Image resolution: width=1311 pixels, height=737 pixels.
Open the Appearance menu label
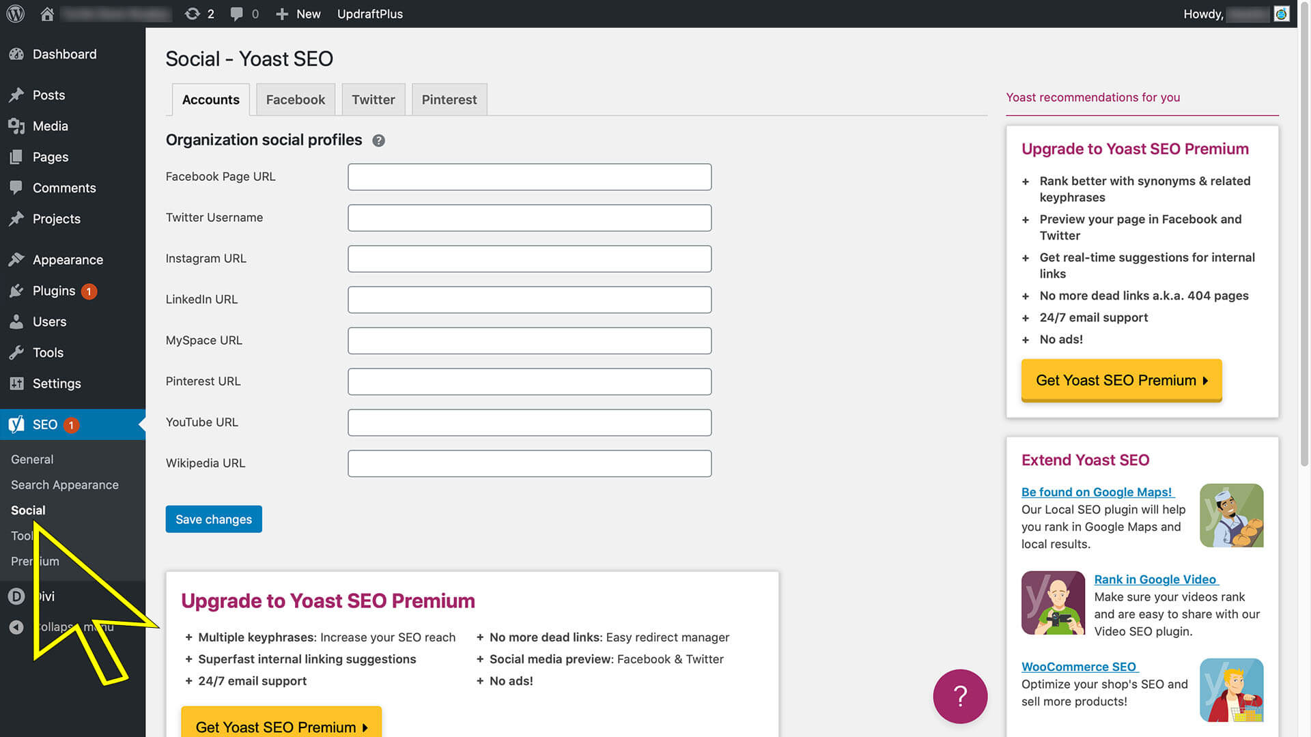(68, 260)
